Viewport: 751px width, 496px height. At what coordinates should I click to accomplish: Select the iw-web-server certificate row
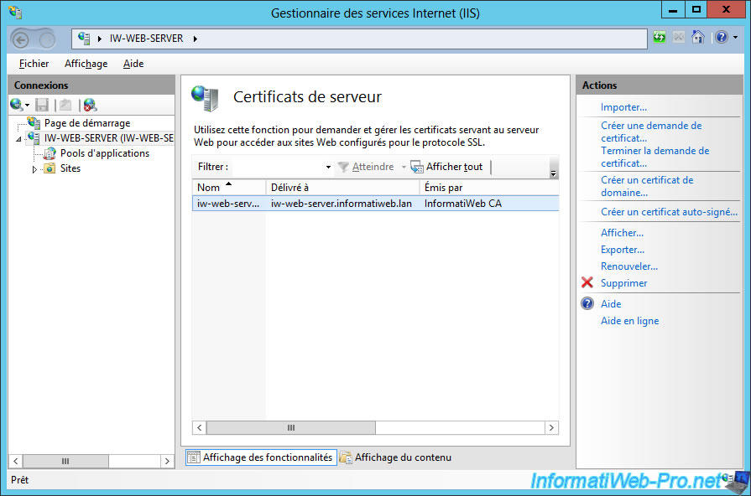[336, 204]
